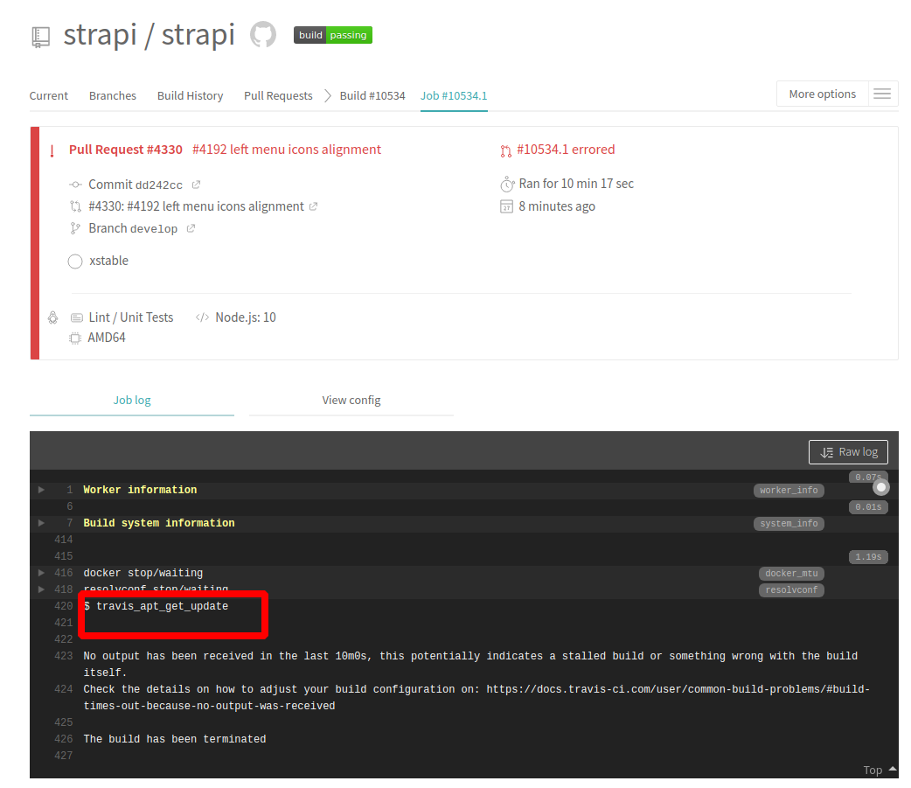Expand the Build system information log section
The height and width of the screenshot is (788, 911).
click(41, 522)
